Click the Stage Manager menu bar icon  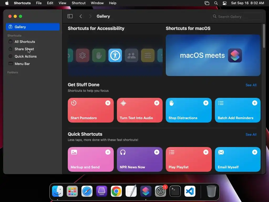207,3
